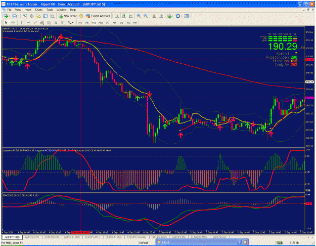This screenshot has width=316, height=246.
Task: Click the Profiles toolbar icon
Action: pos(14,16)
